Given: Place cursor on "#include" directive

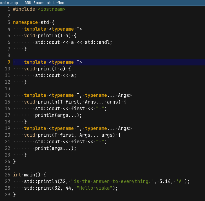Looking at the screenshot, I should (24, 9).
